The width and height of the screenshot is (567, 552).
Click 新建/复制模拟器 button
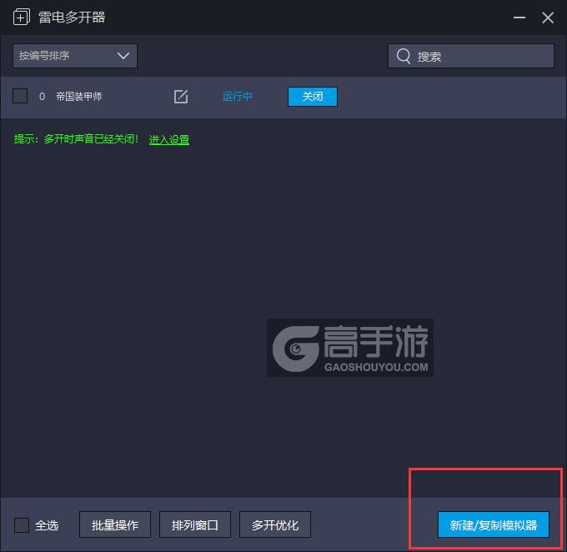(x=494, y=524)
